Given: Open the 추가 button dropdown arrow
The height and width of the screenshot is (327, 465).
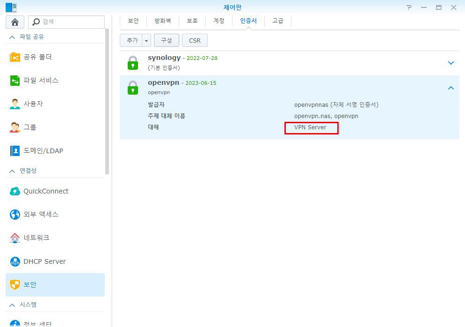Looking at the screenshot, I should click(x=146, y=41).
